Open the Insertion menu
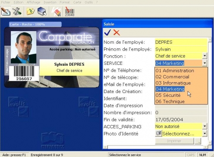 pyautogui.click(x=50, y=2)
